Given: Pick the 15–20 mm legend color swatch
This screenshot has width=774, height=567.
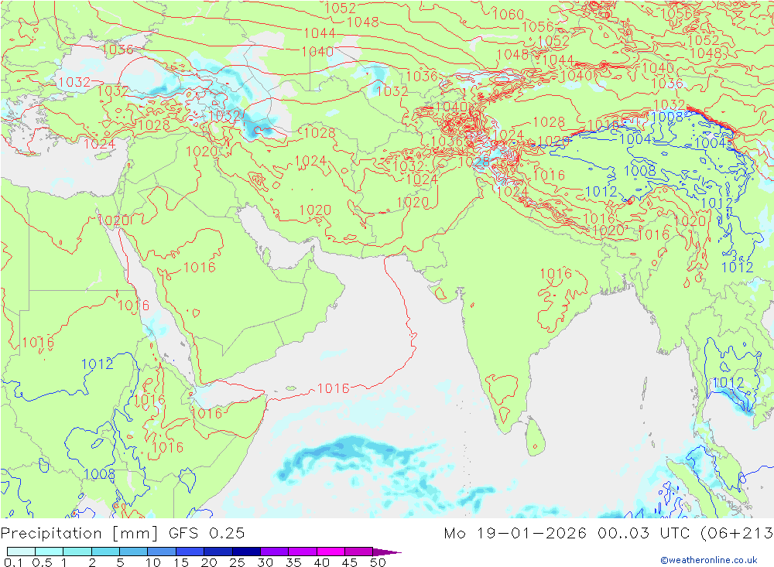Looking at the screenshot, I should tap(190, 552).
